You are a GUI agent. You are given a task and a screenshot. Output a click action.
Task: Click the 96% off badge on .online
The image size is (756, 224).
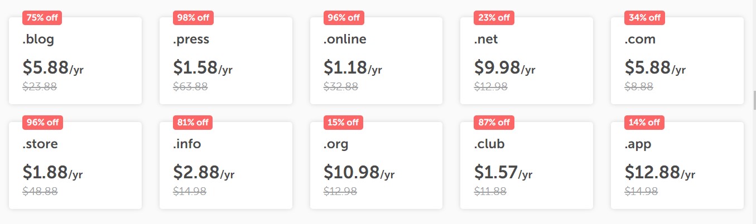tap(344, 17)
